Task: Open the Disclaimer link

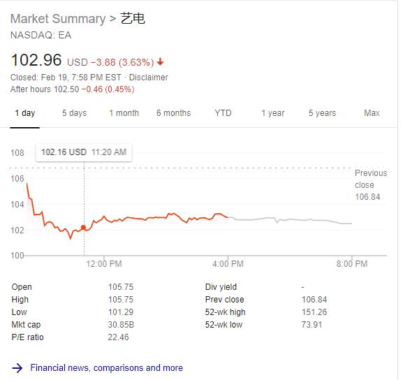Action: 148,78
